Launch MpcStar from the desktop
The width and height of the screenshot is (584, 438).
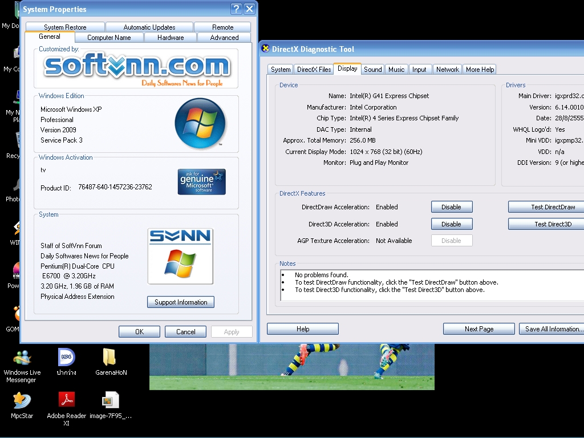[22, 405]
